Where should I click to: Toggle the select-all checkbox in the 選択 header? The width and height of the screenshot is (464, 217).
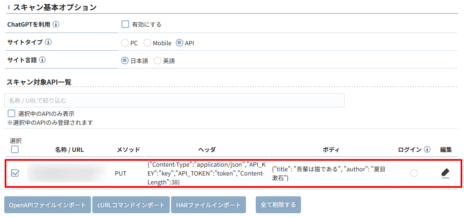(15, 149)
